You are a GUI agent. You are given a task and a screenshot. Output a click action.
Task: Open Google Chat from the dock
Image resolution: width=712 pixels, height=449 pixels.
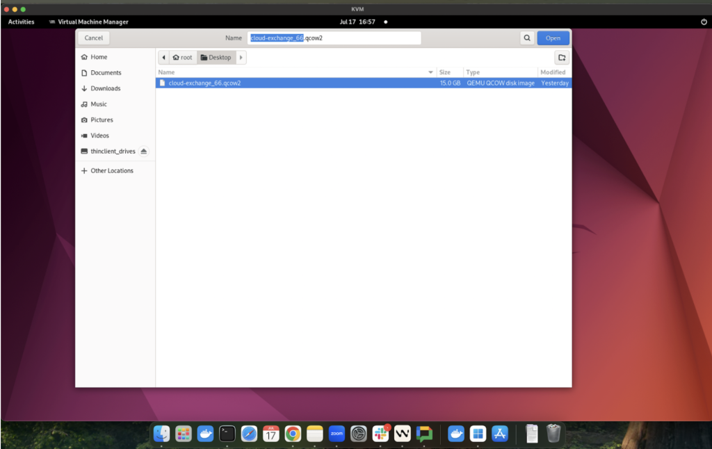click(424, 434)
